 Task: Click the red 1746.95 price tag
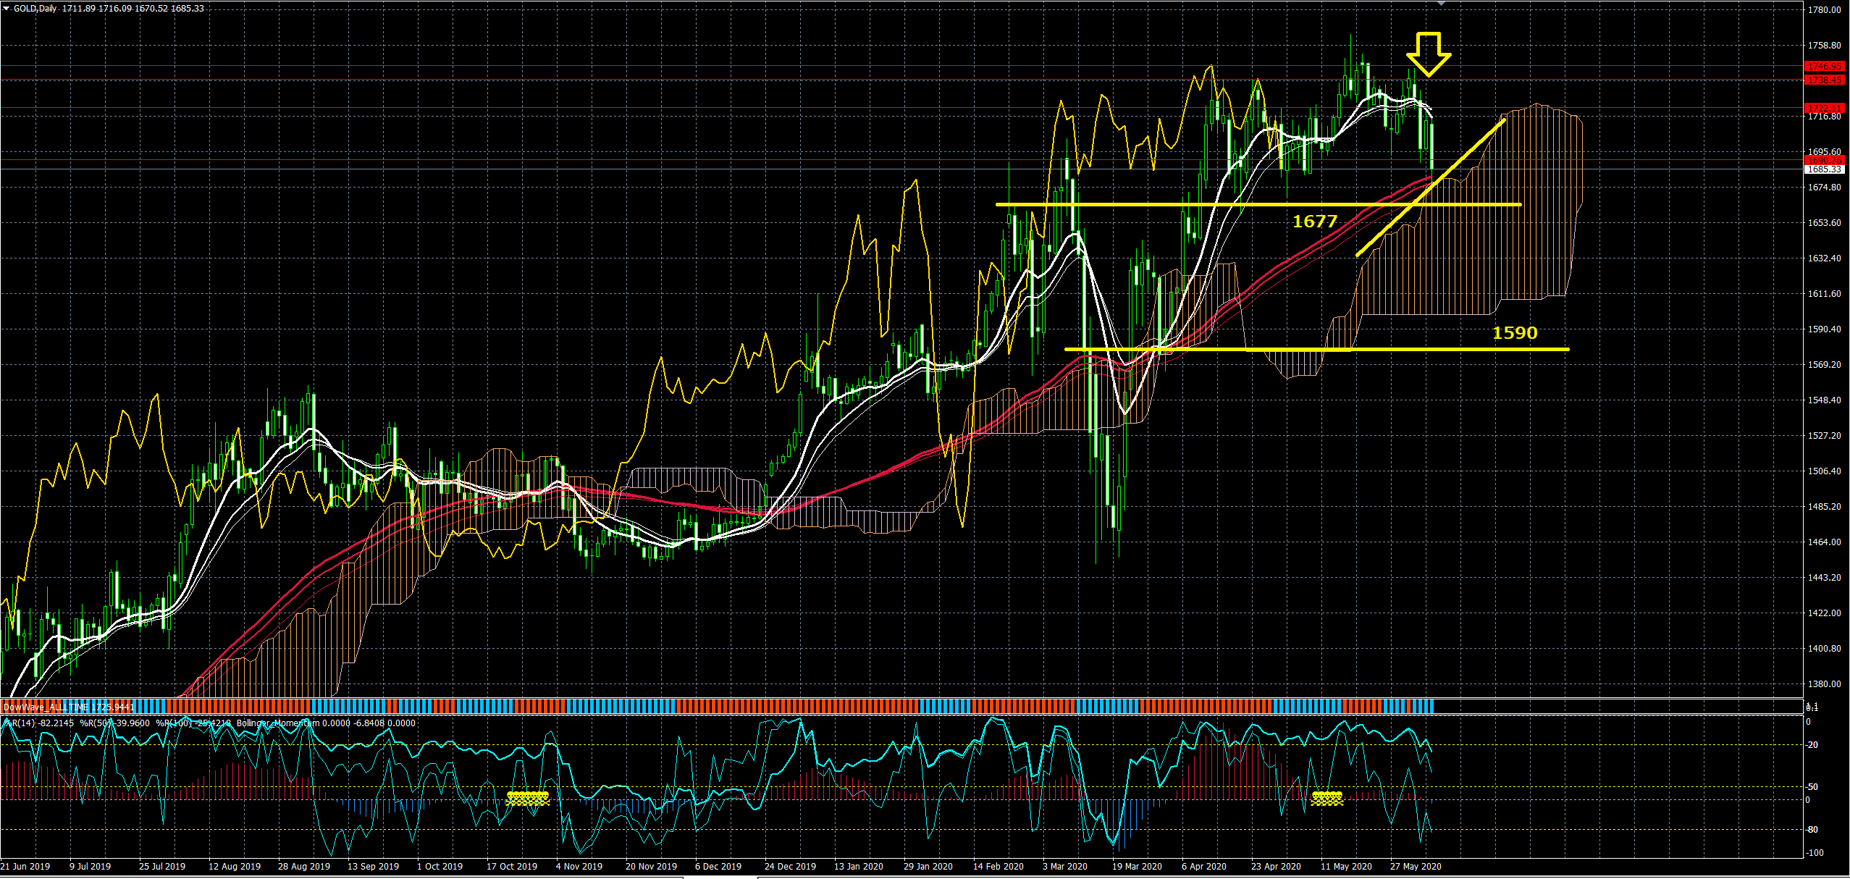point(1824,66)
